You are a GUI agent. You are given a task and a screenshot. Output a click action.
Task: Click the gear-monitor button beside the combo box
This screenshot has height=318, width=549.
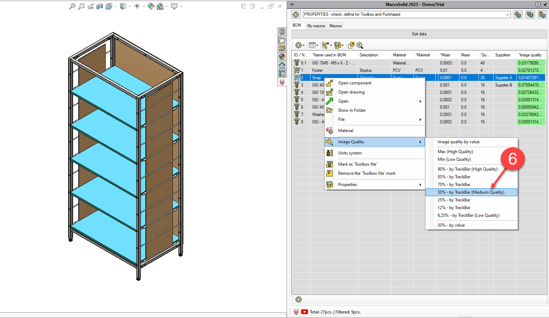[518, 14]
